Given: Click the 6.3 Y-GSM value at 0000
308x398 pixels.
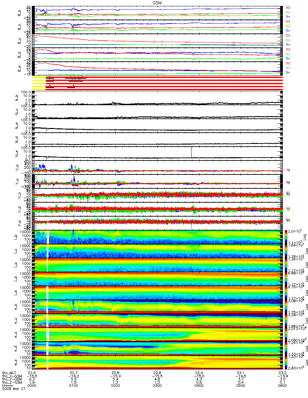Looking at the screenshot, I should click(32, 379).
